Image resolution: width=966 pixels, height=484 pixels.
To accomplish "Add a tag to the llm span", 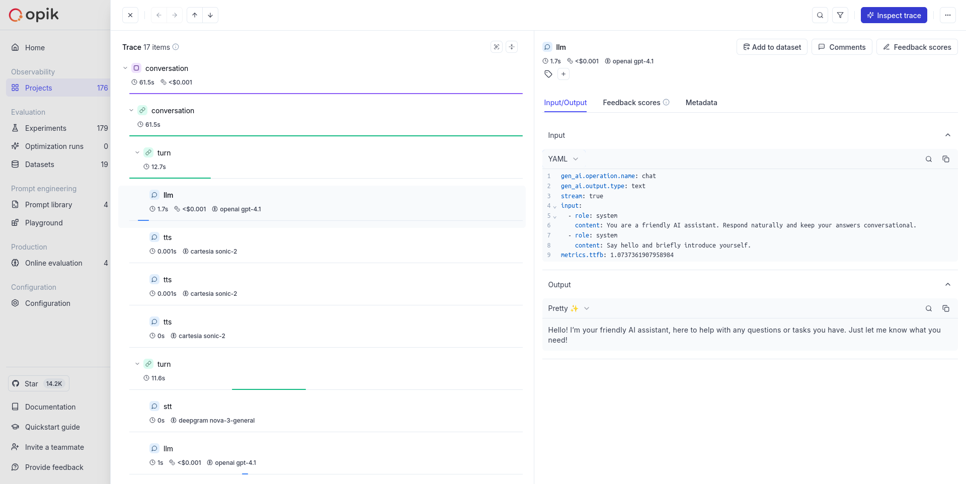I will (563, 74).
